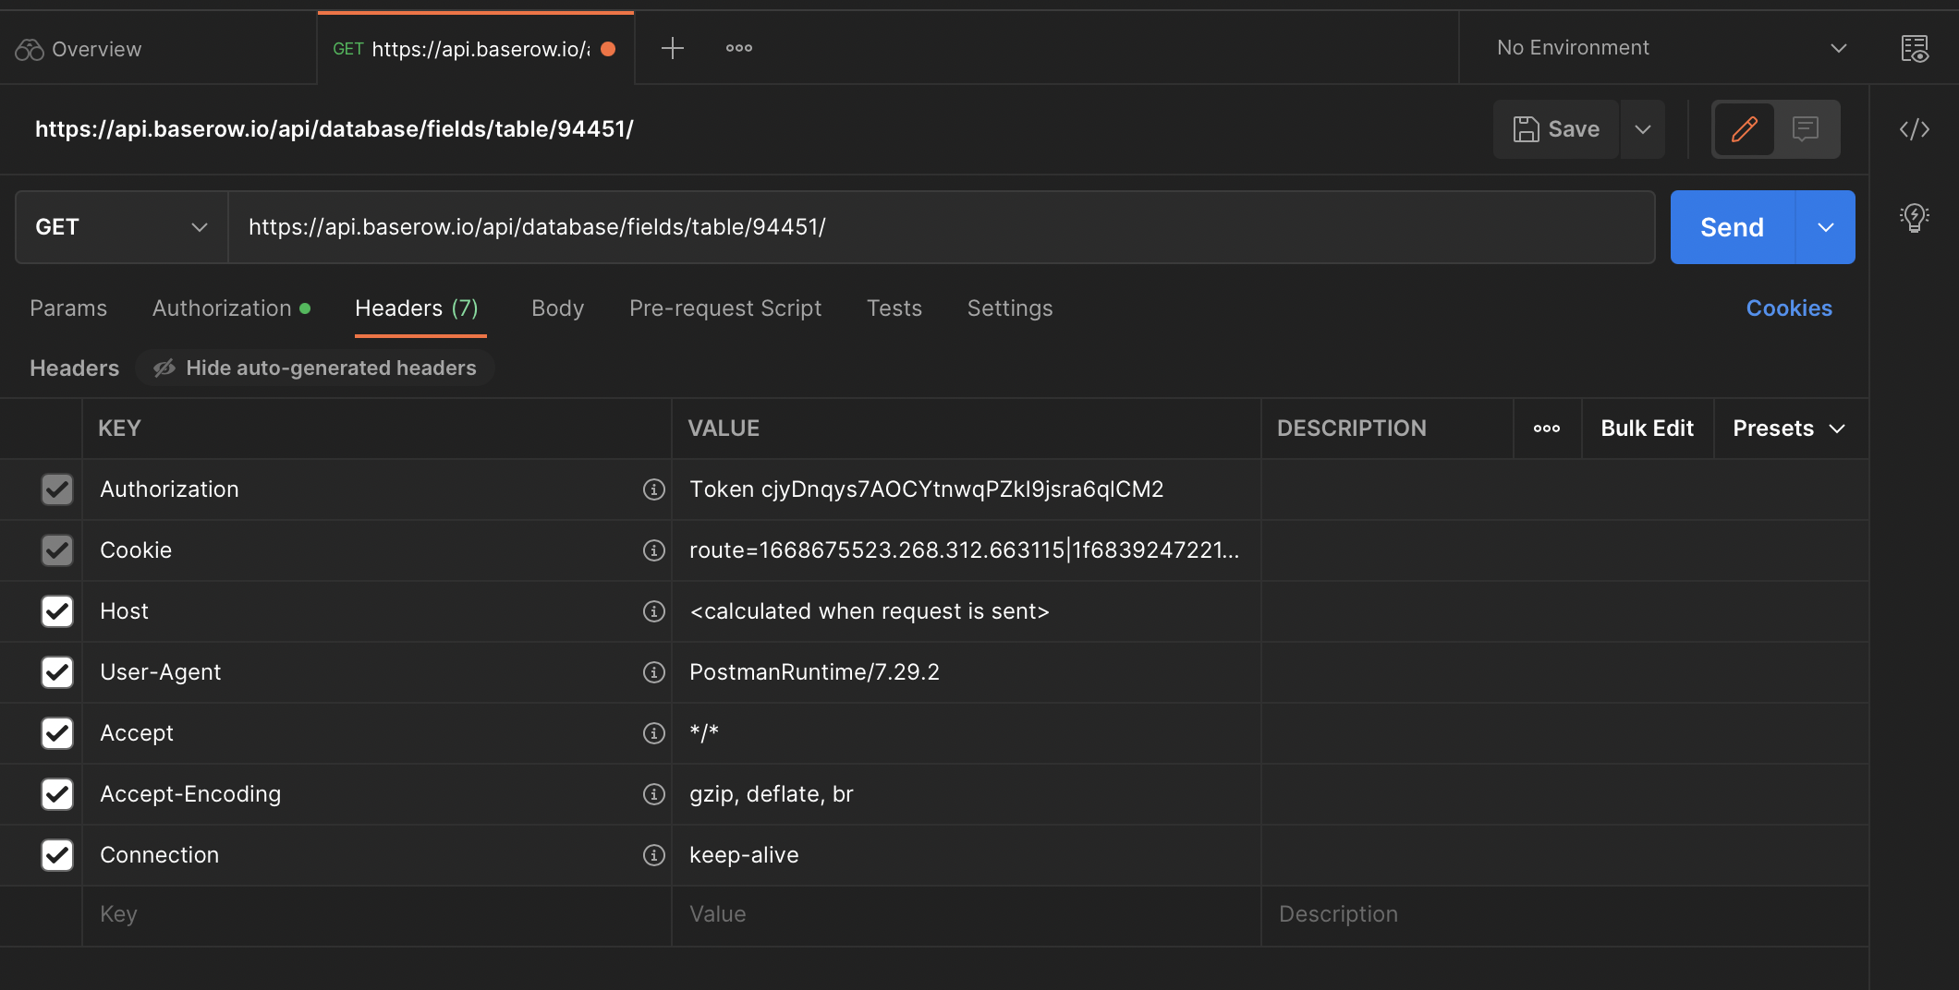Hide auto-generated headers

click(315, 368)
